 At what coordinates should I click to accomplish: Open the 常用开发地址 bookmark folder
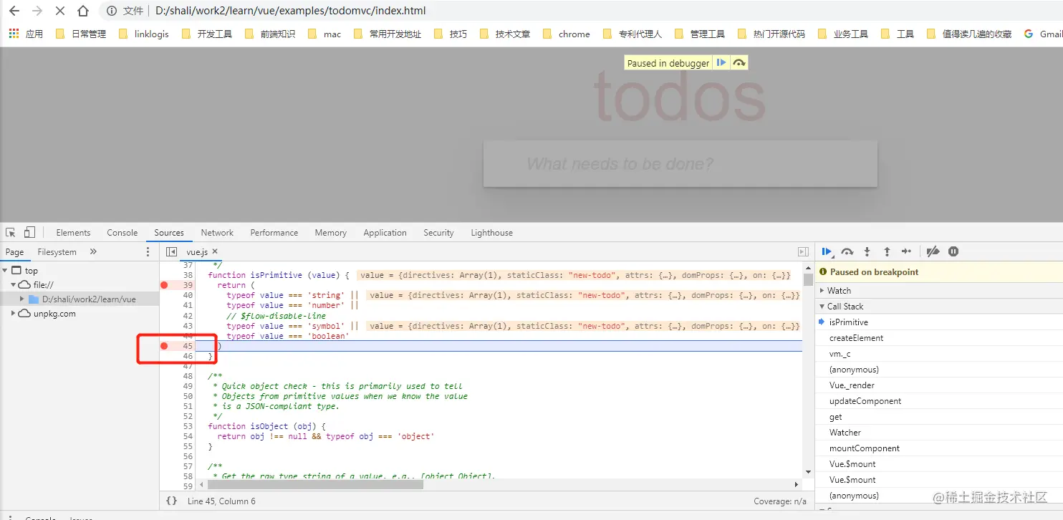pos(388,34)
